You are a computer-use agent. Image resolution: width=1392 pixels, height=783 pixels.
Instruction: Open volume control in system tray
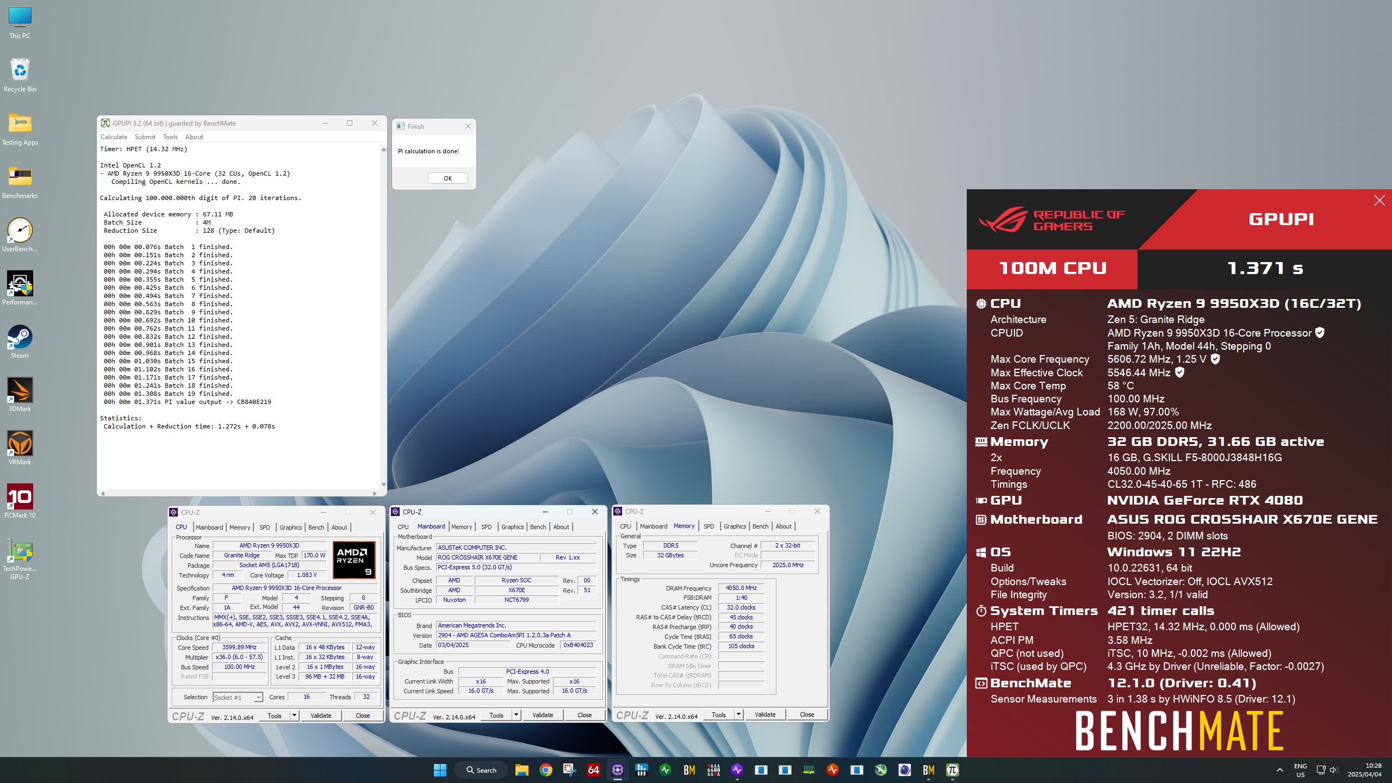(1333, 770)
